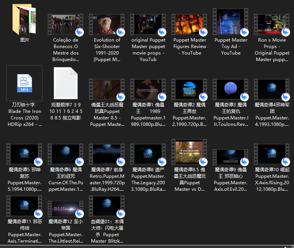Viewport: 294px width, 248px height.
Task: Select 魔偶奇谭7 前身 Retro Puppet Master thumbnail
Action: point(107,154)
